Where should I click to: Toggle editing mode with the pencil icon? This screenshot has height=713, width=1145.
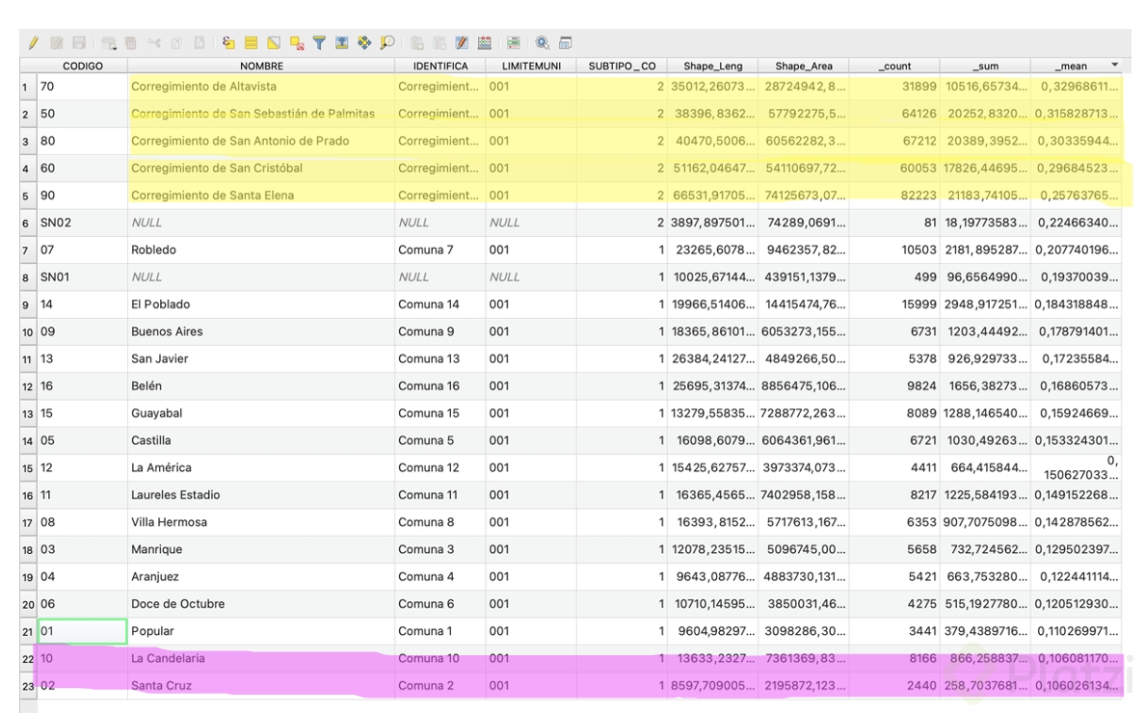(x=34, y=43)
